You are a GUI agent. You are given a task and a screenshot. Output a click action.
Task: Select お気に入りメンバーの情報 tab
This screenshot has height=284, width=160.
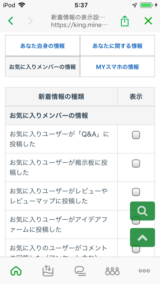click(42, 67)
